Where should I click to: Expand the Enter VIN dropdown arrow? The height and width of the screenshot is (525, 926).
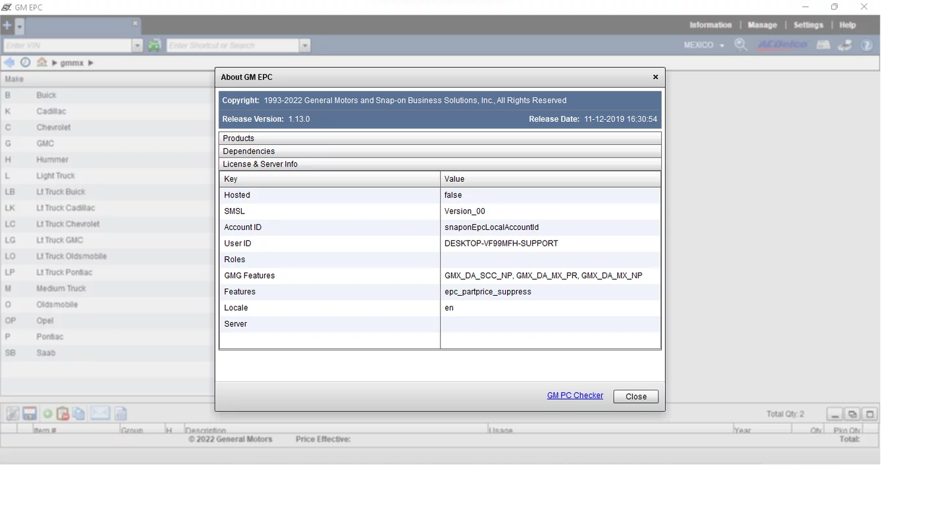tap(137, 45)
